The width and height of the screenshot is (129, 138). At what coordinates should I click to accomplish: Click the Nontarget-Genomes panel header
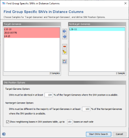(x=97, y=24)
